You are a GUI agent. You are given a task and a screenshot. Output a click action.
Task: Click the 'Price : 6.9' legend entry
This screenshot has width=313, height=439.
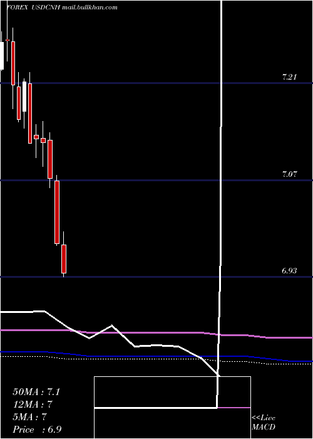(37, 430)
